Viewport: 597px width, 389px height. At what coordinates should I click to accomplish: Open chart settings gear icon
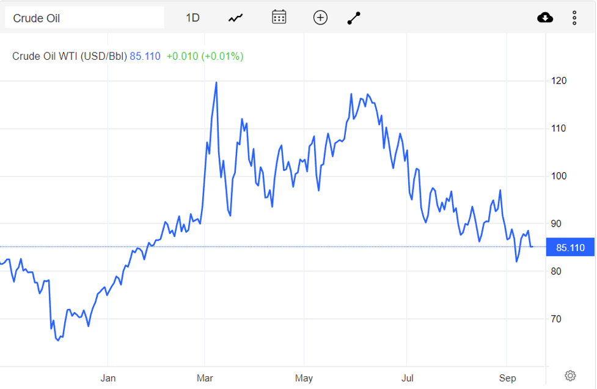pyautogui.click(x=570, y=375)
